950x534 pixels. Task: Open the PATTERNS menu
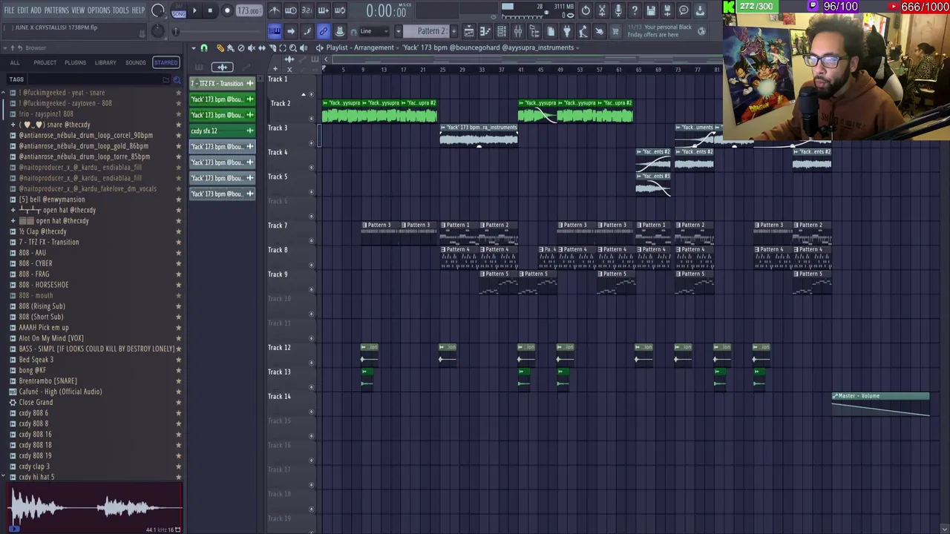56,10
